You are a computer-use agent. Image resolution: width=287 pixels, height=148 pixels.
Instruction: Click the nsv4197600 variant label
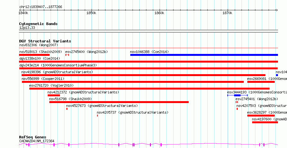270,119
